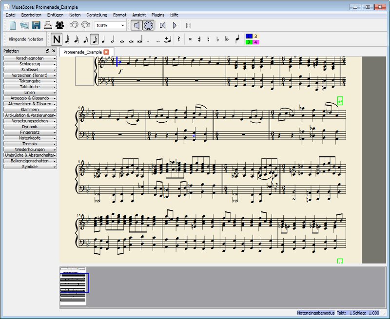The image size is (390, 319).
Task: Expand the Dynamik palette
Action: [x=30, y=127]
